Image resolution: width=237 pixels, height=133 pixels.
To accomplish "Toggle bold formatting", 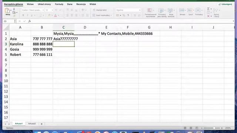I will pos(23,16).
